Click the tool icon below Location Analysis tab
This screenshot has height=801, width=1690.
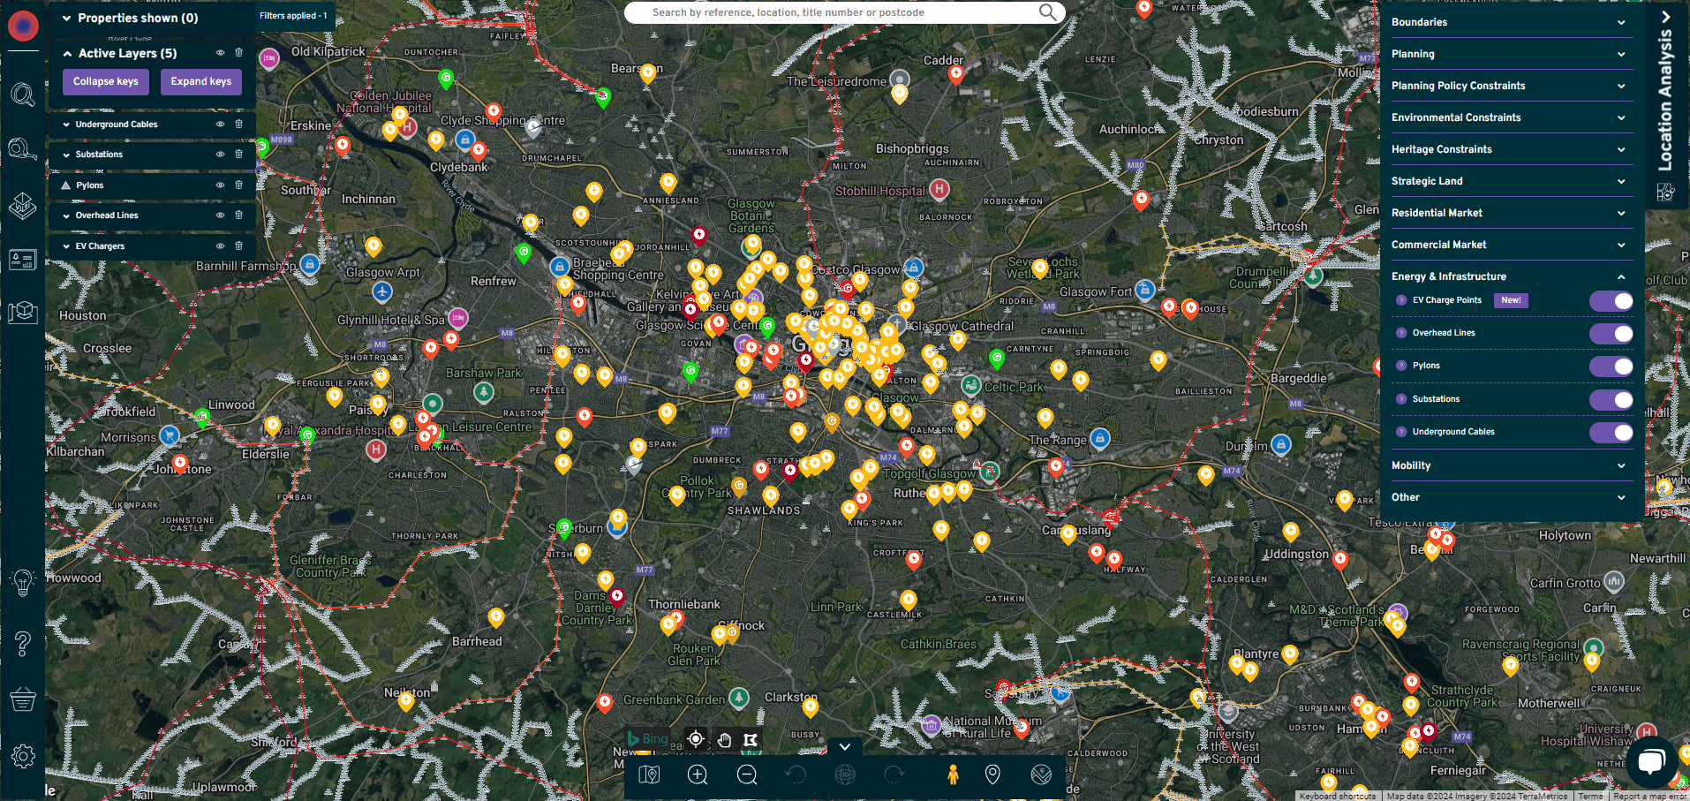click(1665, 192)
